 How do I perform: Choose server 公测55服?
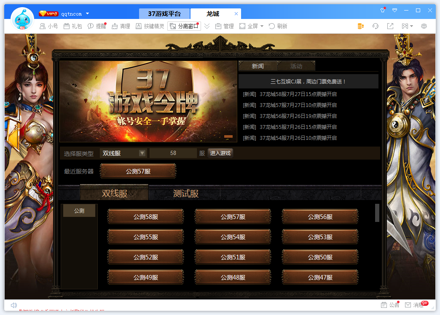[x=146, y=237]
